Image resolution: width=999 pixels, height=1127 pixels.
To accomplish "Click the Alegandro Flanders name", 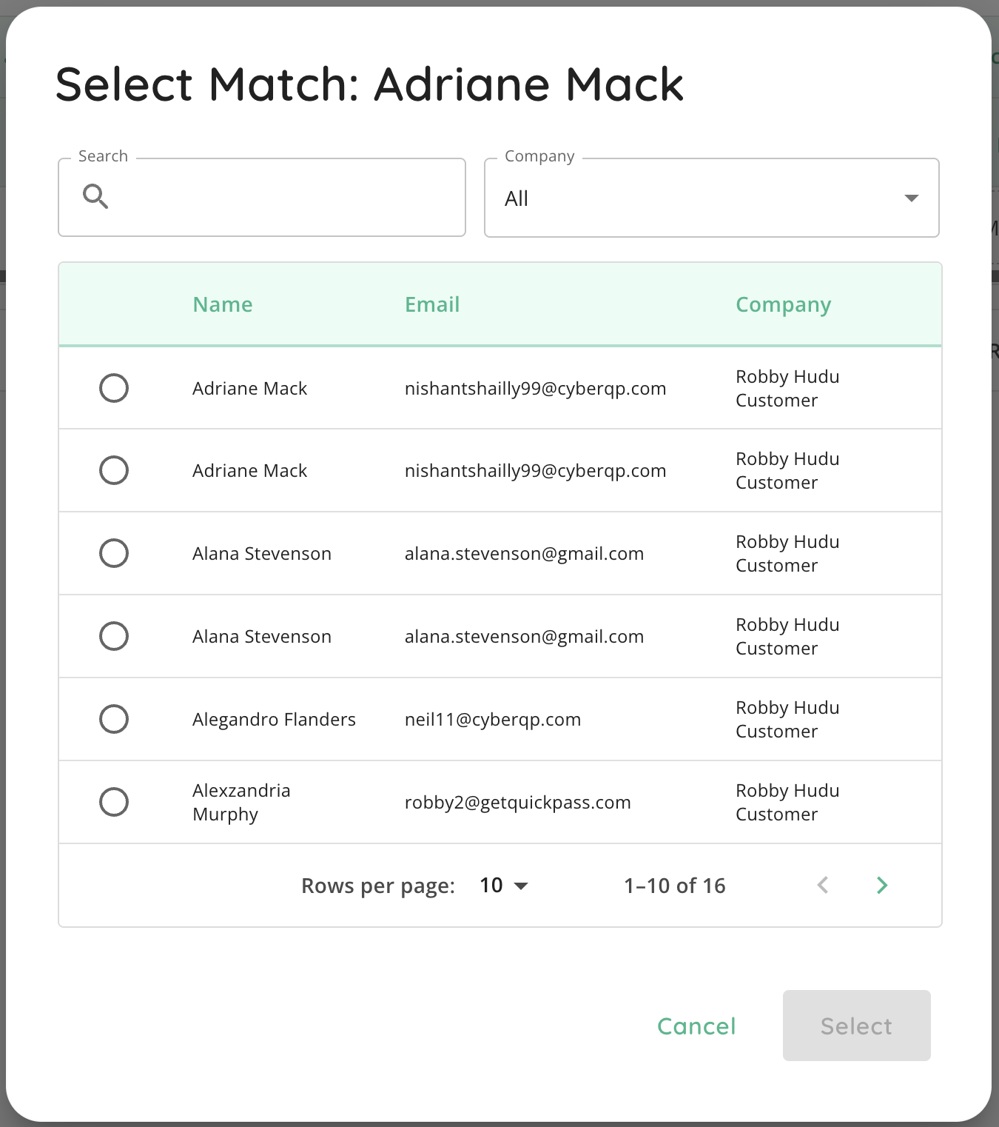I will click(274, 720).
